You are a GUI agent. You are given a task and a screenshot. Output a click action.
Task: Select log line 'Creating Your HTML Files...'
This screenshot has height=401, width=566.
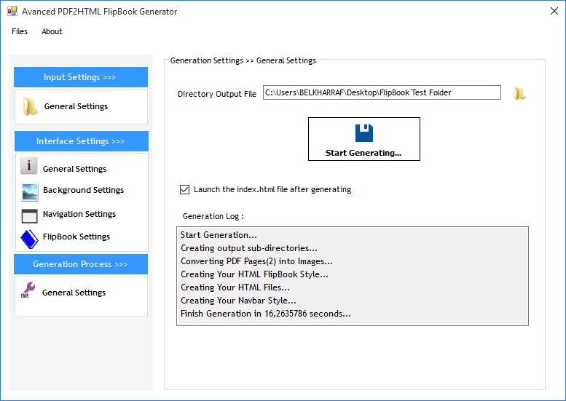[235, 287]
